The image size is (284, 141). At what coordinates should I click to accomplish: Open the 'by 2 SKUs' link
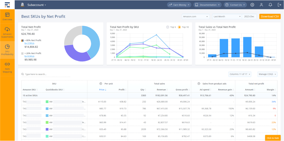[29, 43]
